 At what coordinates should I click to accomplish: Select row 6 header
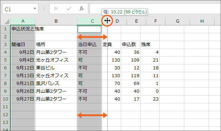coord(5,68)
